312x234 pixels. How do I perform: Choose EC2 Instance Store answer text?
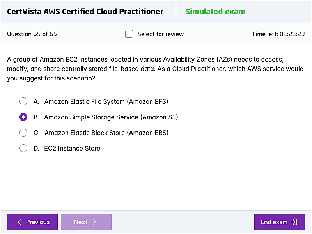pos(72,148)
